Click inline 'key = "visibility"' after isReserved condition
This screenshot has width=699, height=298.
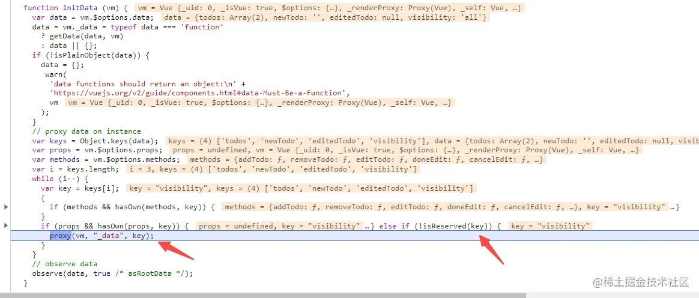click(x=550, y=226)
